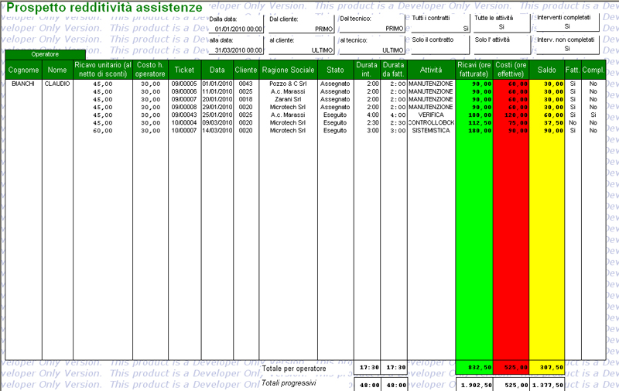
Task: Click the 1.377,50 progressive saldo total
Action: [x=548, y=385]
